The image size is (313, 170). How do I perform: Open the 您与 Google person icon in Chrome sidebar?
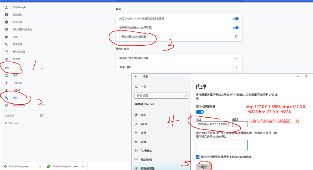pyautogui.click(x=6, y=7)
